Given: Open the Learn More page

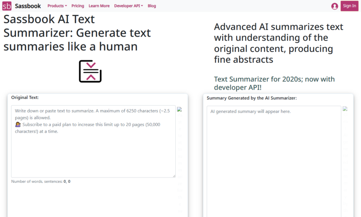Looking at the screenshot, I should (99, 6).
